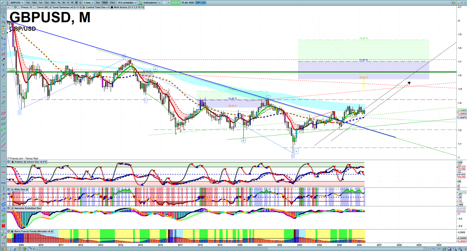Open the GBPUSD symbol dropdown
467x251 pixels.
point(17,3)
